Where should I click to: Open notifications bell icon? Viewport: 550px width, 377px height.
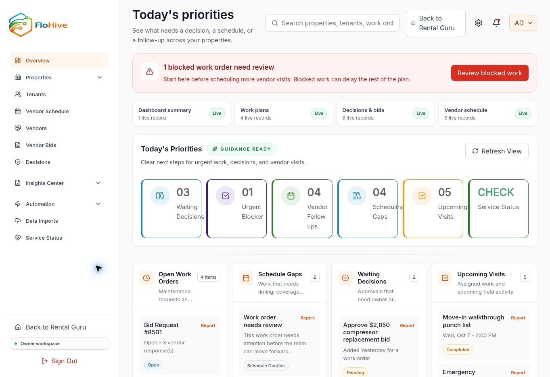pos(496,23)
